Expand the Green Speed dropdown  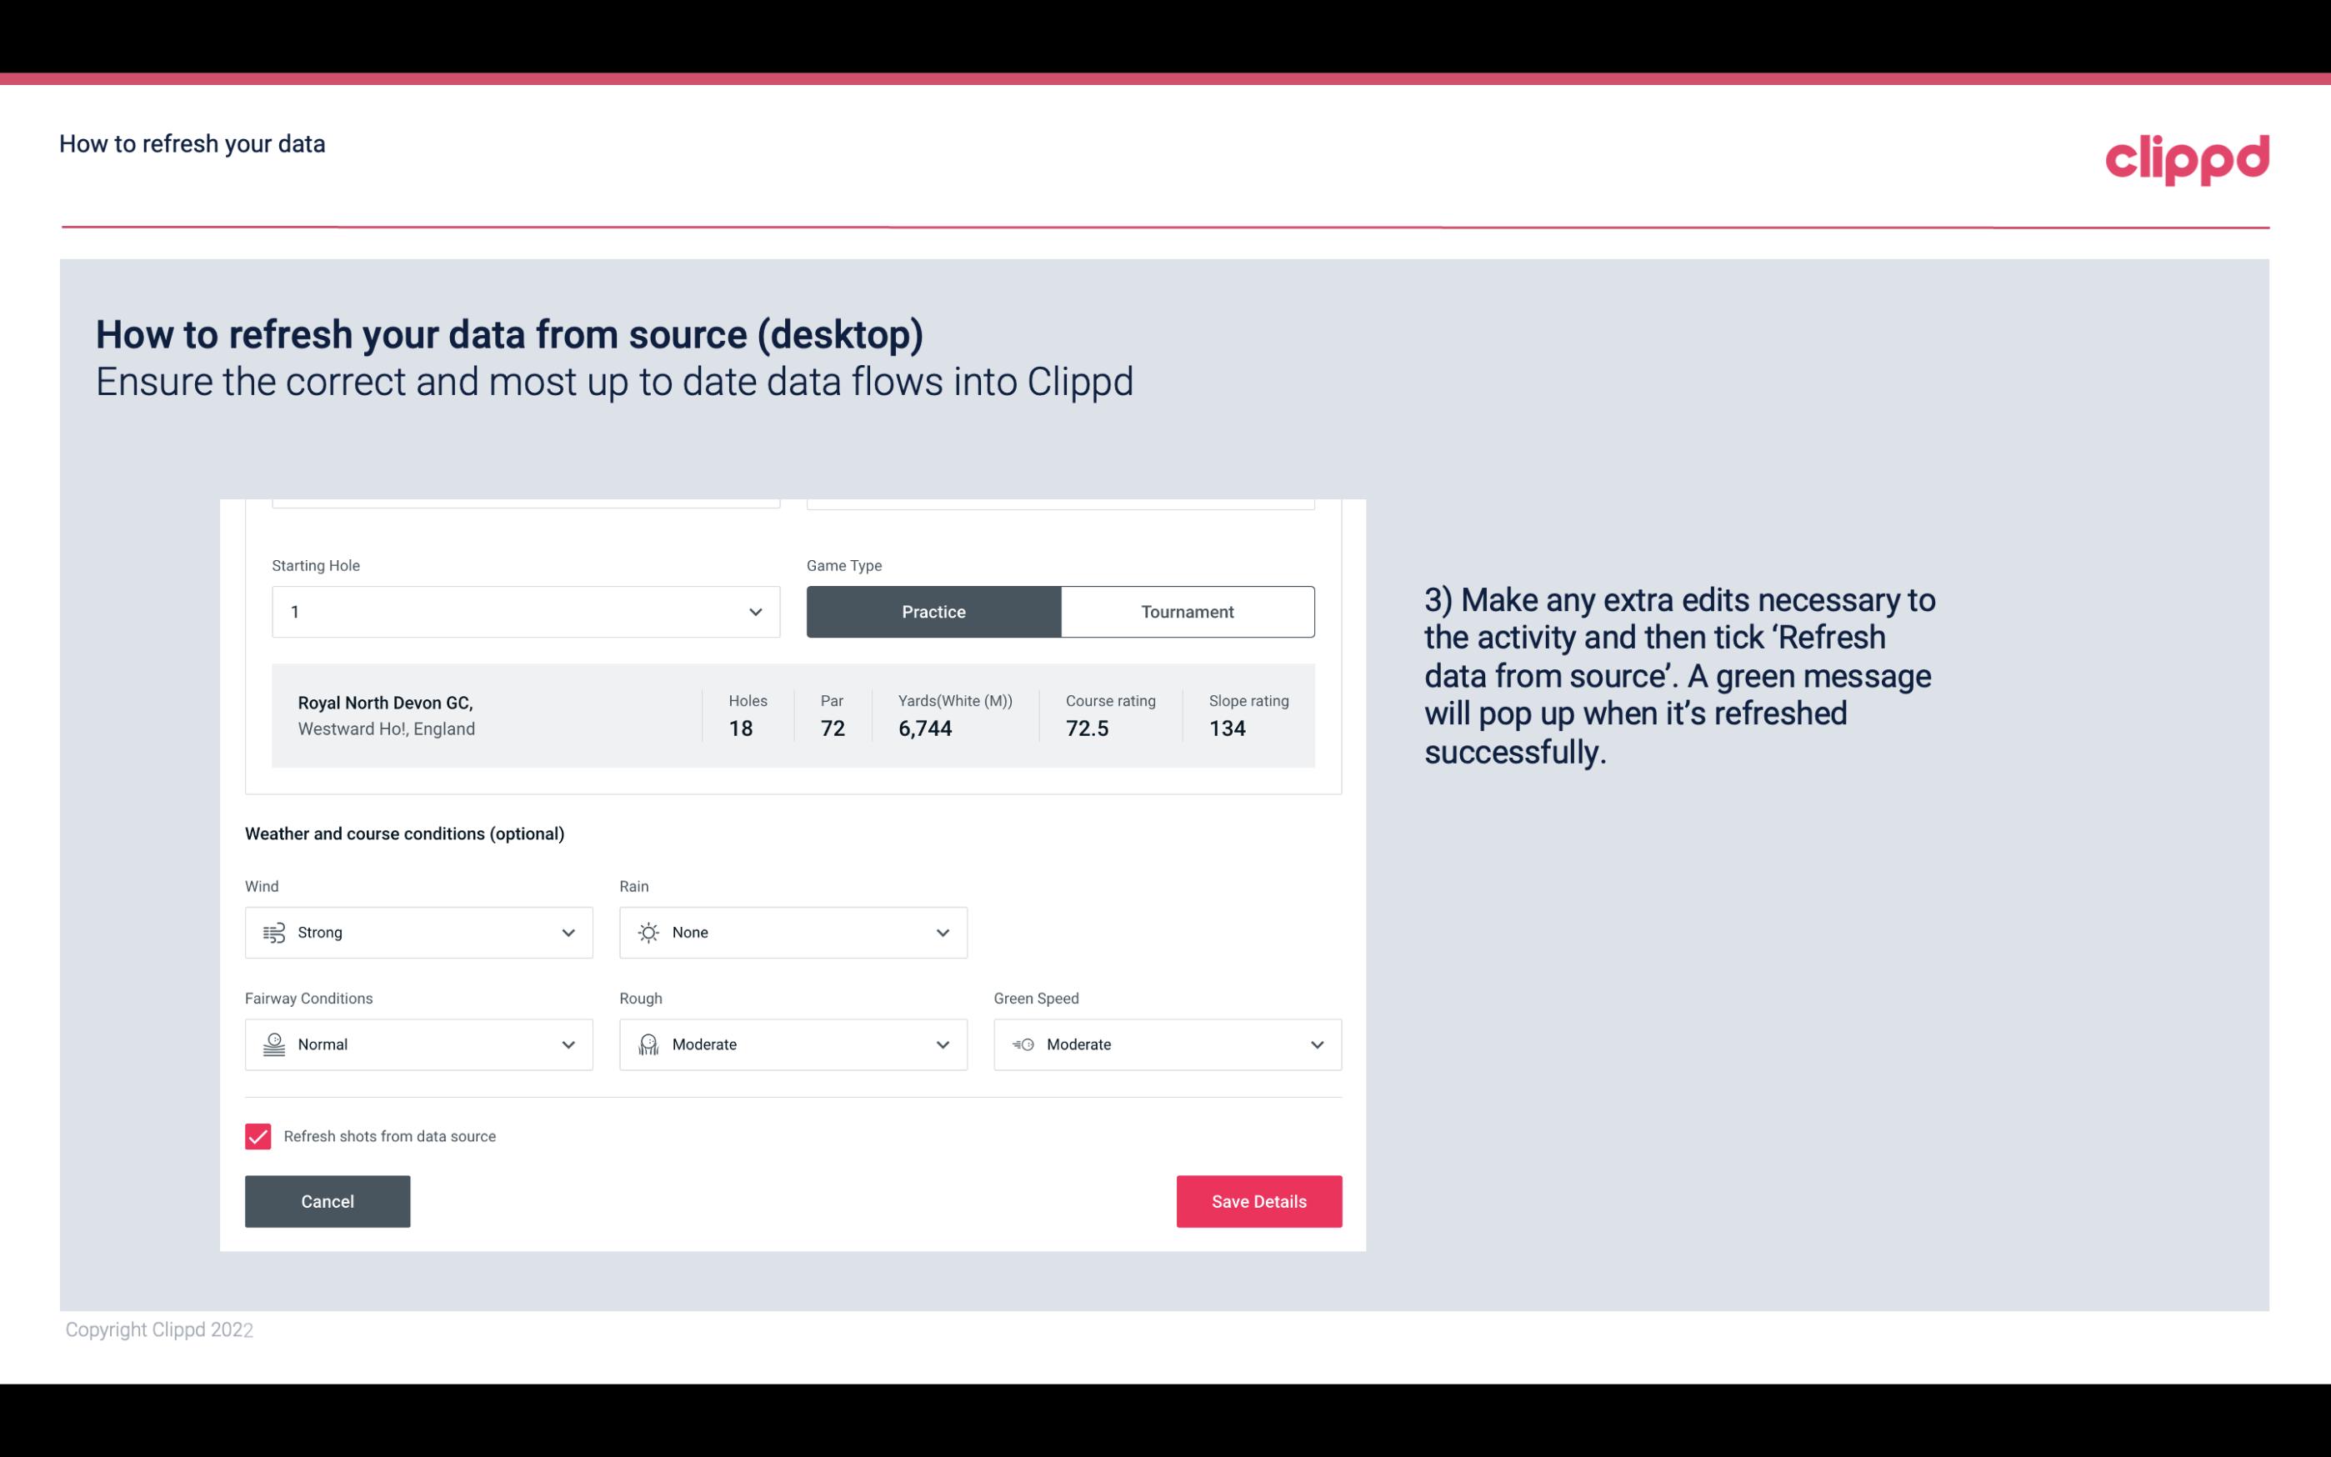coord(1316,1044)
